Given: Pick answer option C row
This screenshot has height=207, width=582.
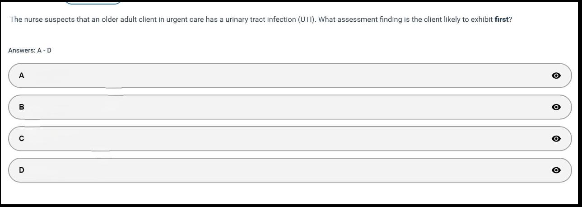Looking at the screenshot, I should click(289, 139).
